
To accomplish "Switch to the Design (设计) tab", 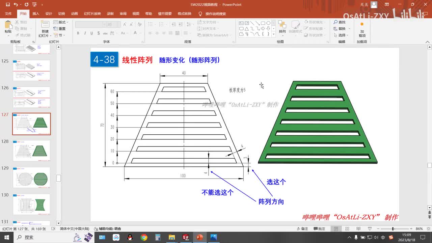I will pos(49,14).
